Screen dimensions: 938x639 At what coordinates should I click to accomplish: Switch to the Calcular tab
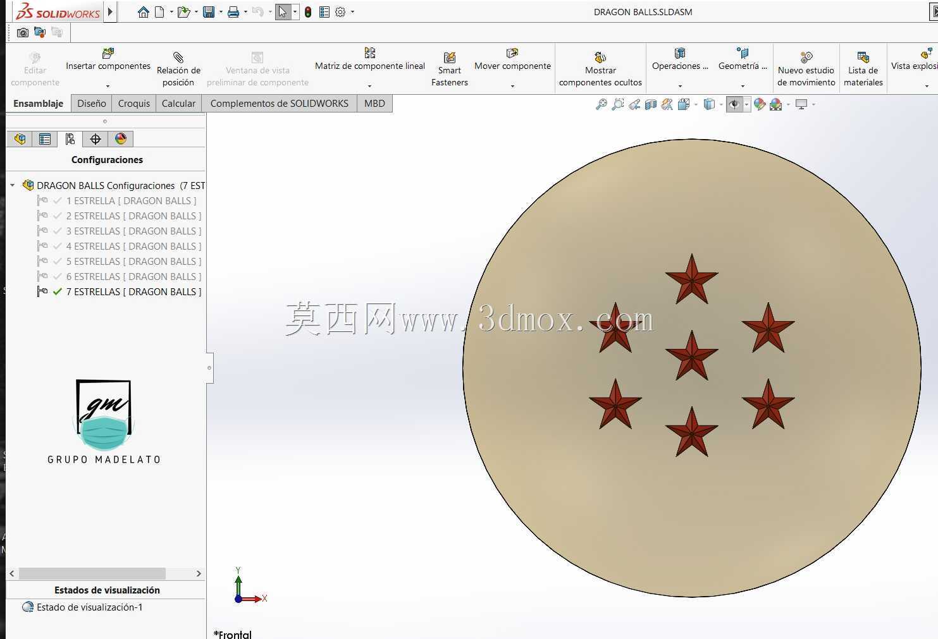[x=178, y=103]
